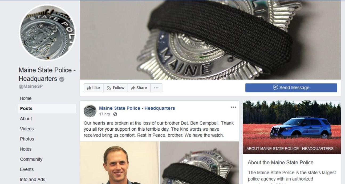345x184 pixels.
Task: Click the Send Message button
Action: (x=291, y=88)
